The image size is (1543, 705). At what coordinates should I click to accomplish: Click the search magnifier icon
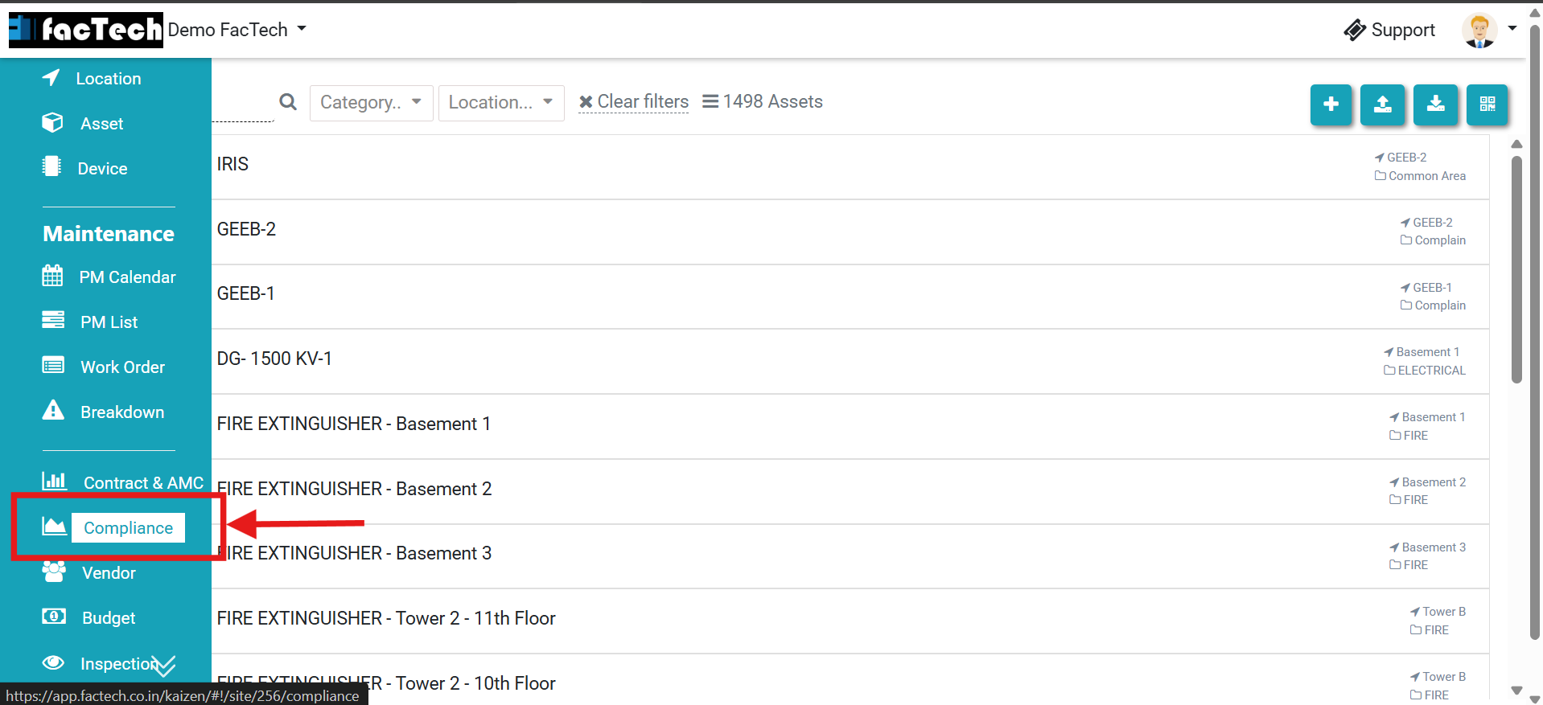coord(288,102)
